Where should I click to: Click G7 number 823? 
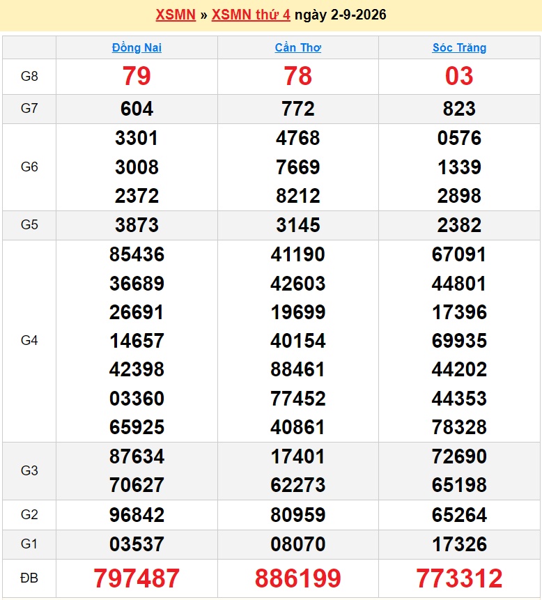point(459,109)
